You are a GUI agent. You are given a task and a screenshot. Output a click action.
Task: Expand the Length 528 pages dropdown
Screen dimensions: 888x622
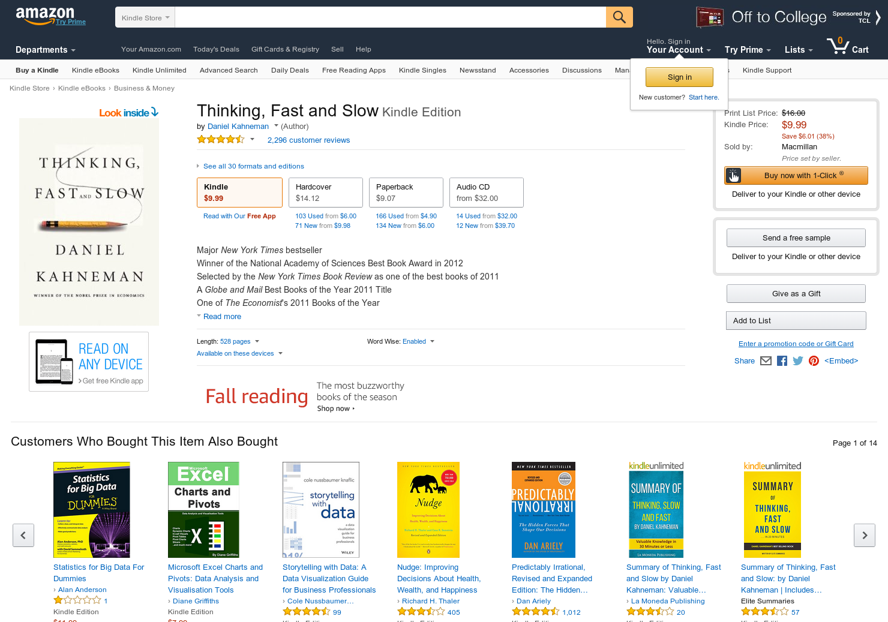pyautogui.click(x=257, y=341)
